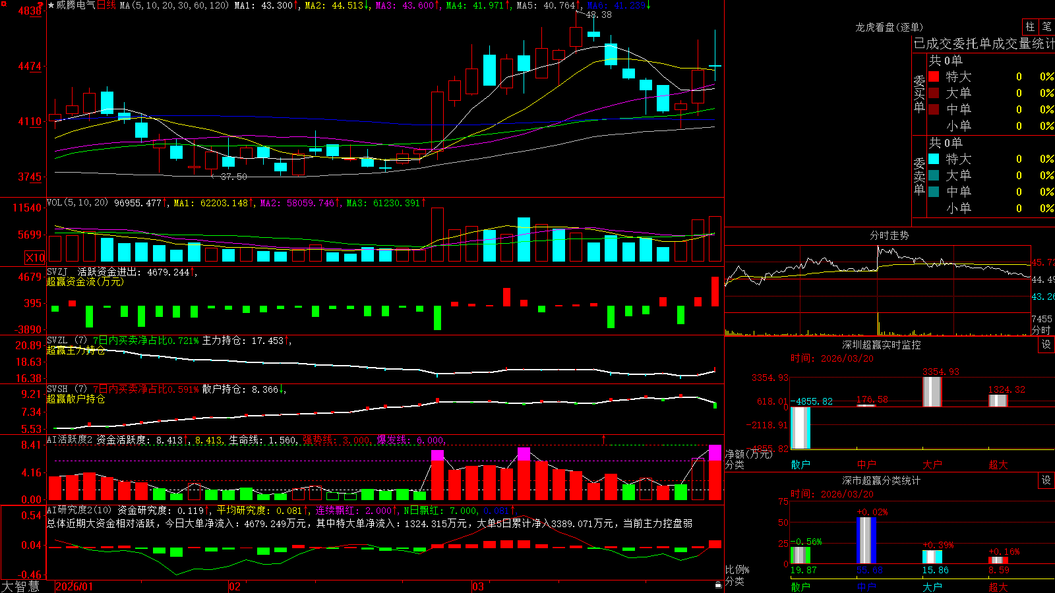Click the dark red 大单 buy-order swatch
The image size is (1055, 593).
[x=934, y=93]
